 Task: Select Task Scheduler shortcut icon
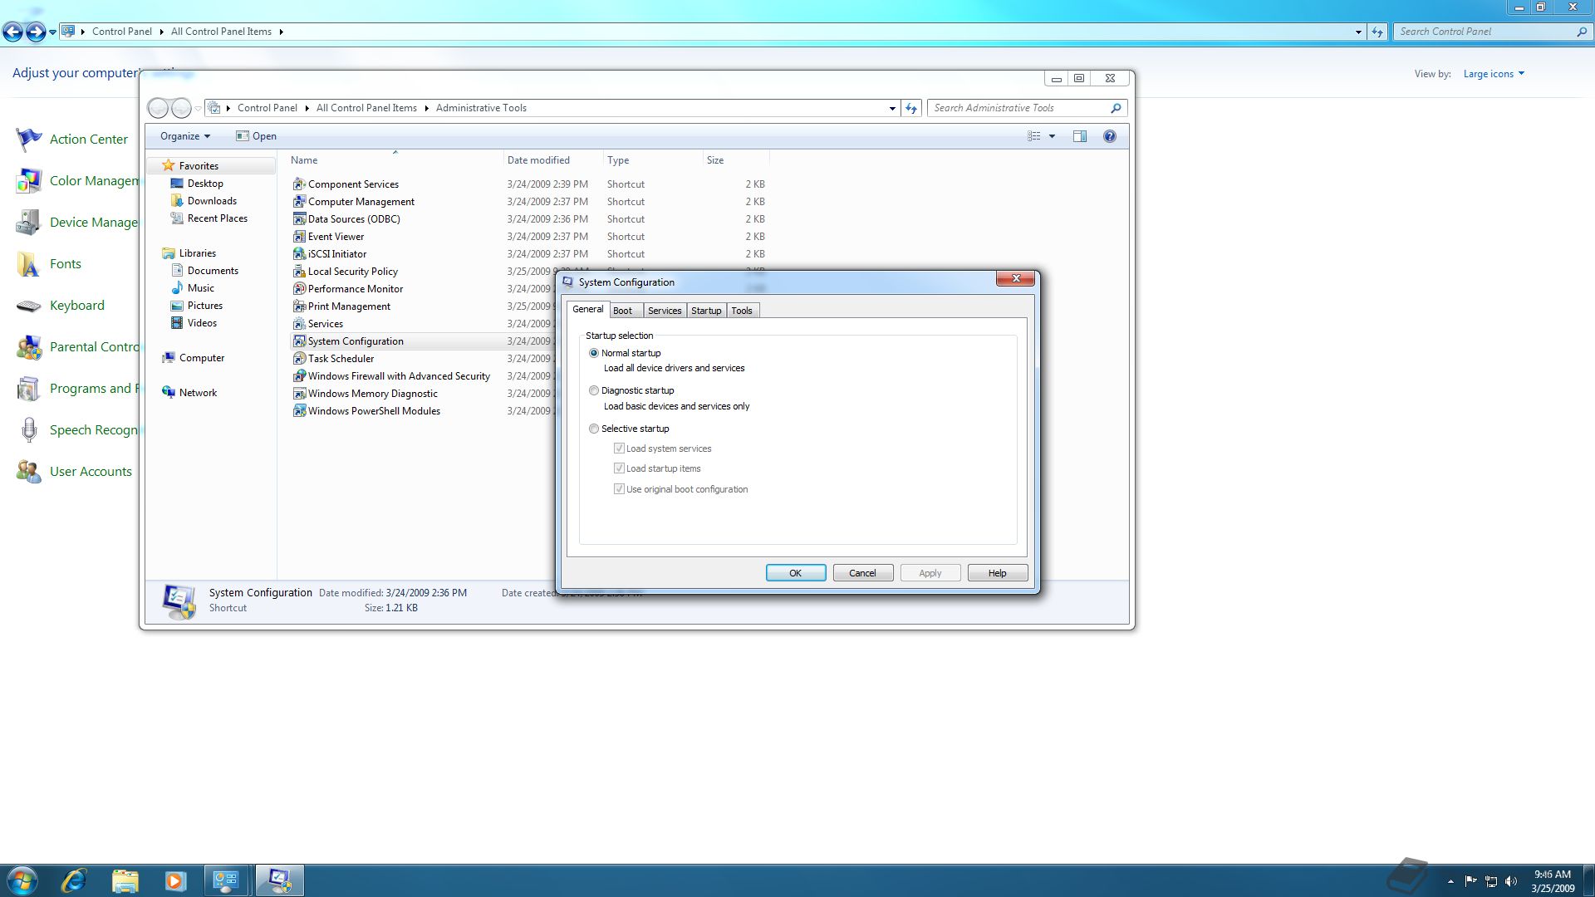[x=299, y=359]
